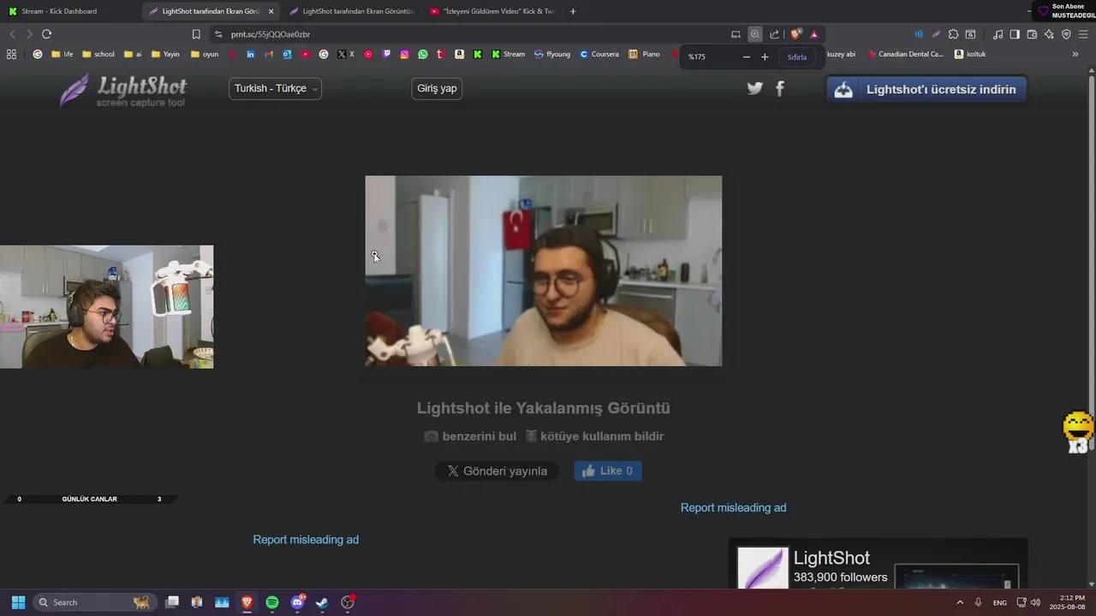Open the captured screenshot image
The image size is (1096, 616).
[x=544, y=271]
